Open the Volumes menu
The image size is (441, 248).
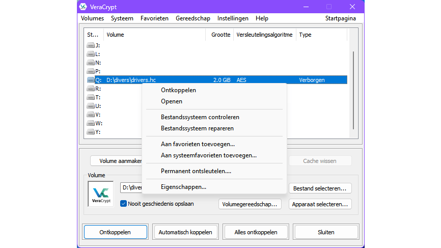[92, 18]
